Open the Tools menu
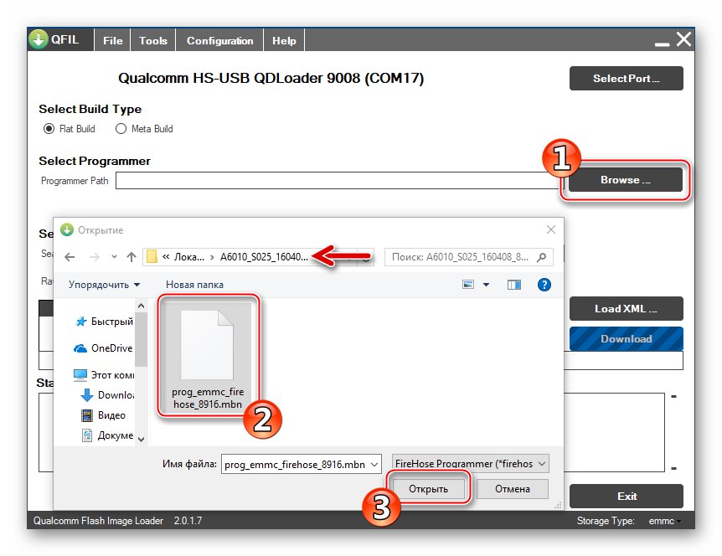Viewport: 722px width, 556px height. click(x=153, y=40)
